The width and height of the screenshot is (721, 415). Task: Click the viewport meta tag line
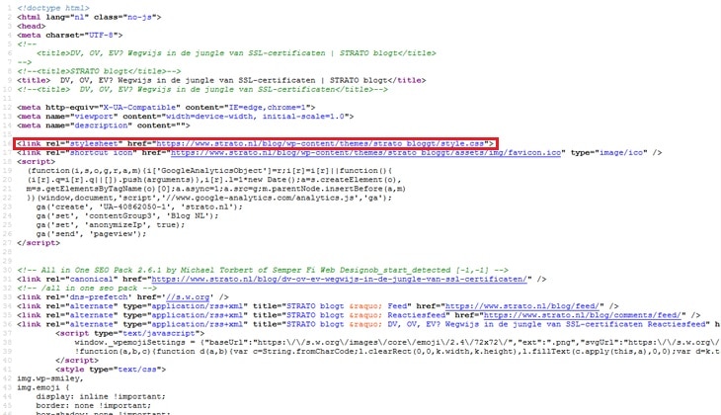(x=186, y=117)
